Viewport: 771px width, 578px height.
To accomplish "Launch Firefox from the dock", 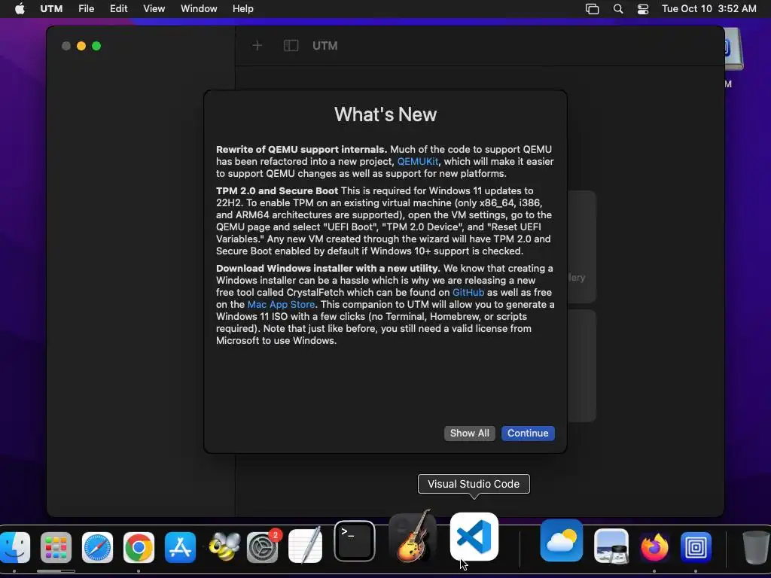I will 654,547.
